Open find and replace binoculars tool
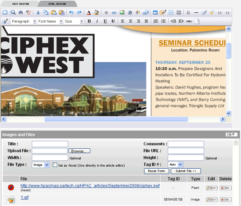 click(21, 12)
